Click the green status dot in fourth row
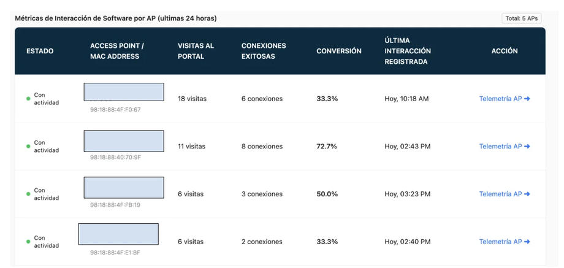564x268 pixels. coord(28,242)
